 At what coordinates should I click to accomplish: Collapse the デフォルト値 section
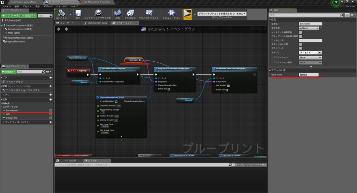pos(270,70)
